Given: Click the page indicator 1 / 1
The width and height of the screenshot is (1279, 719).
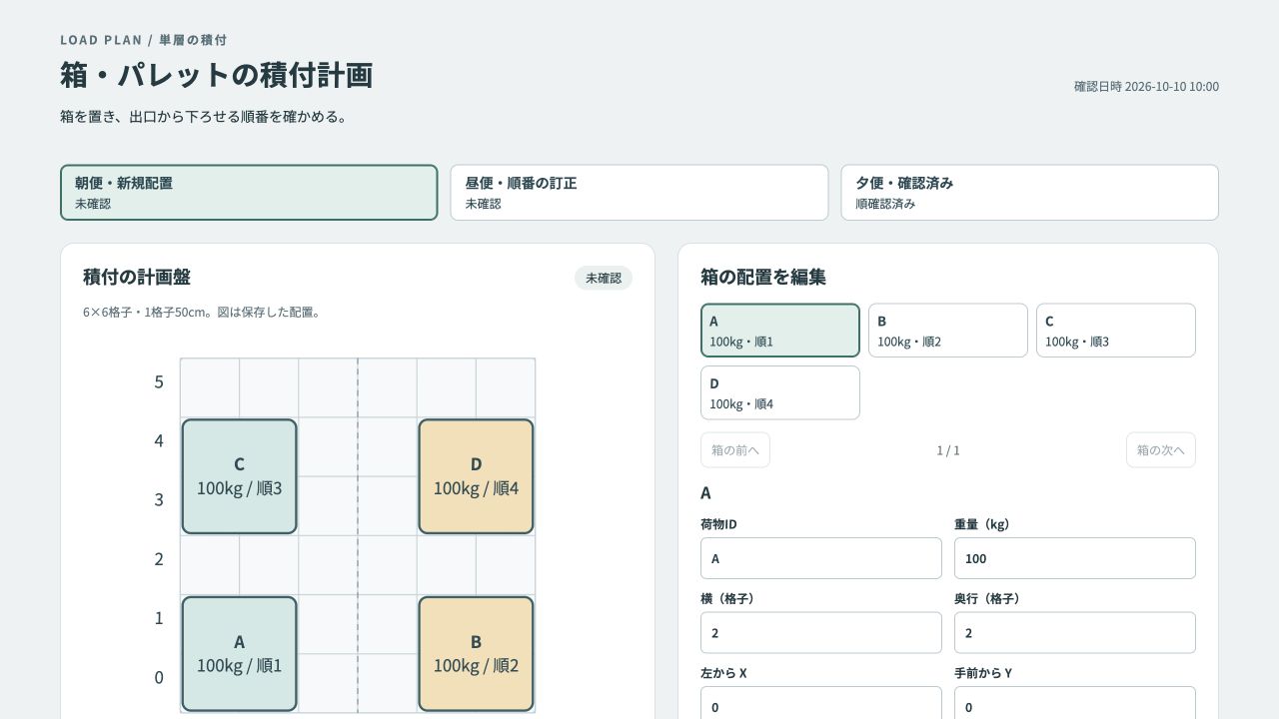Looking at the screenshot, I should coord(948,450).
